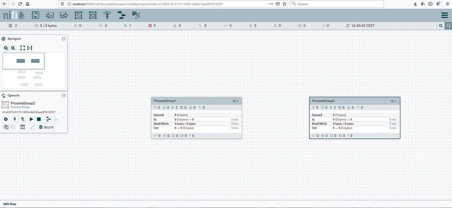
Task: Open the NiFi global hamburger menu
Action: coord(444,15)
